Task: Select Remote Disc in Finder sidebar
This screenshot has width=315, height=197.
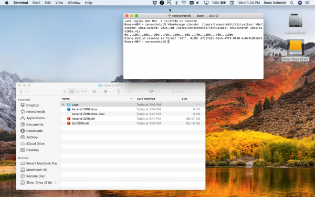Action: click(x=36, y=176)
